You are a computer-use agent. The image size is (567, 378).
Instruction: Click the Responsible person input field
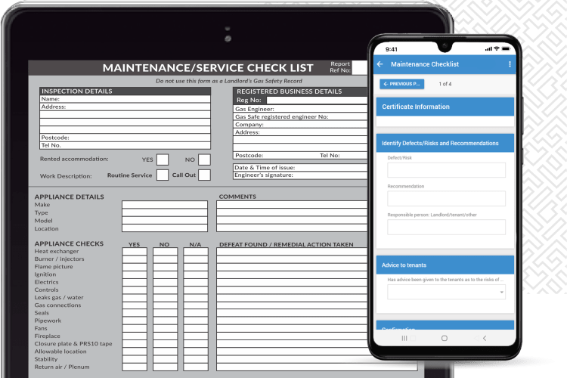point(446,227)
